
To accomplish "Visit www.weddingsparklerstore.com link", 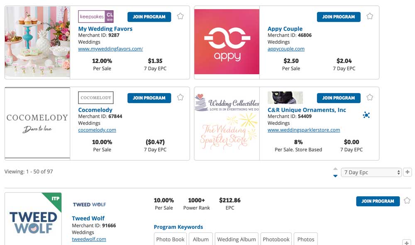I will tap(304, 130).
